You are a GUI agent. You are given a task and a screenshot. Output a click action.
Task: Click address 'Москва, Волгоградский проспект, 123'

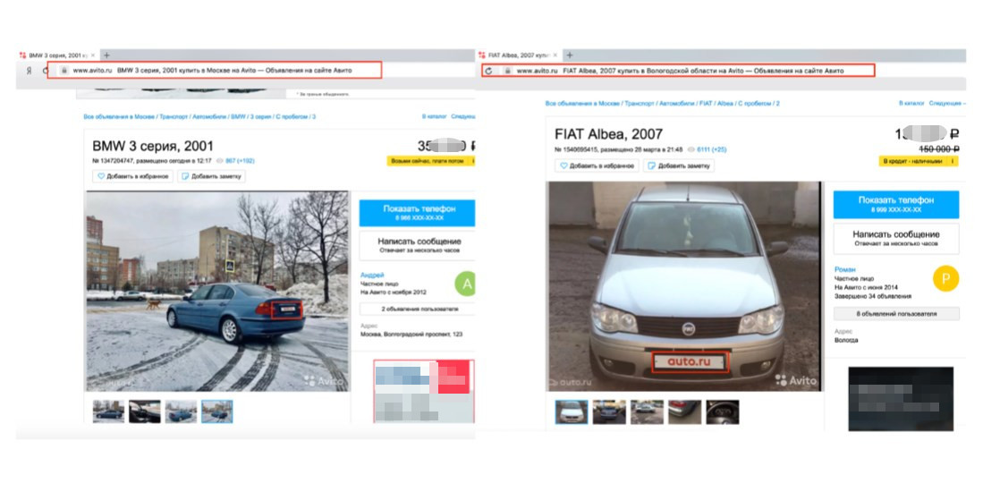(x=411, y=335)
